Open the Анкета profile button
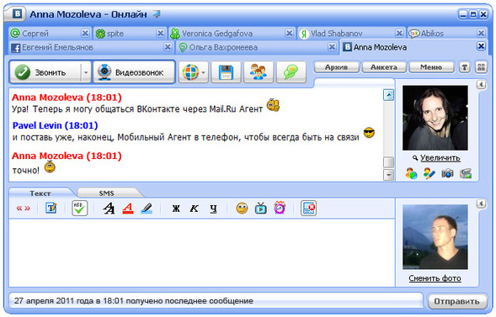Image resolution: width=496 pixels, height=317 pixels. (x=384, y=67)
